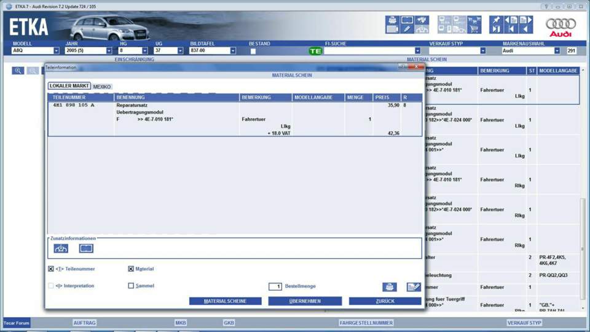Click the multiple shopping carts toolbar icon

(474, 20)
